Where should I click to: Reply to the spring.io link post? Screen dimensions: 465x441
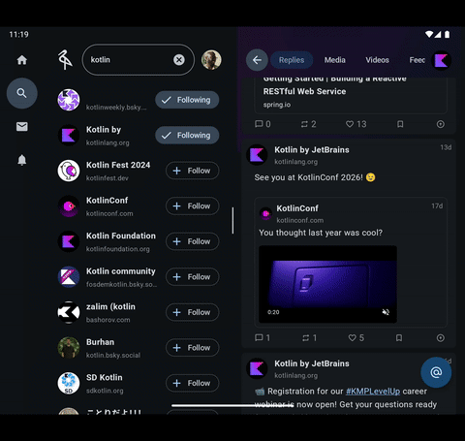coord(263,124)
